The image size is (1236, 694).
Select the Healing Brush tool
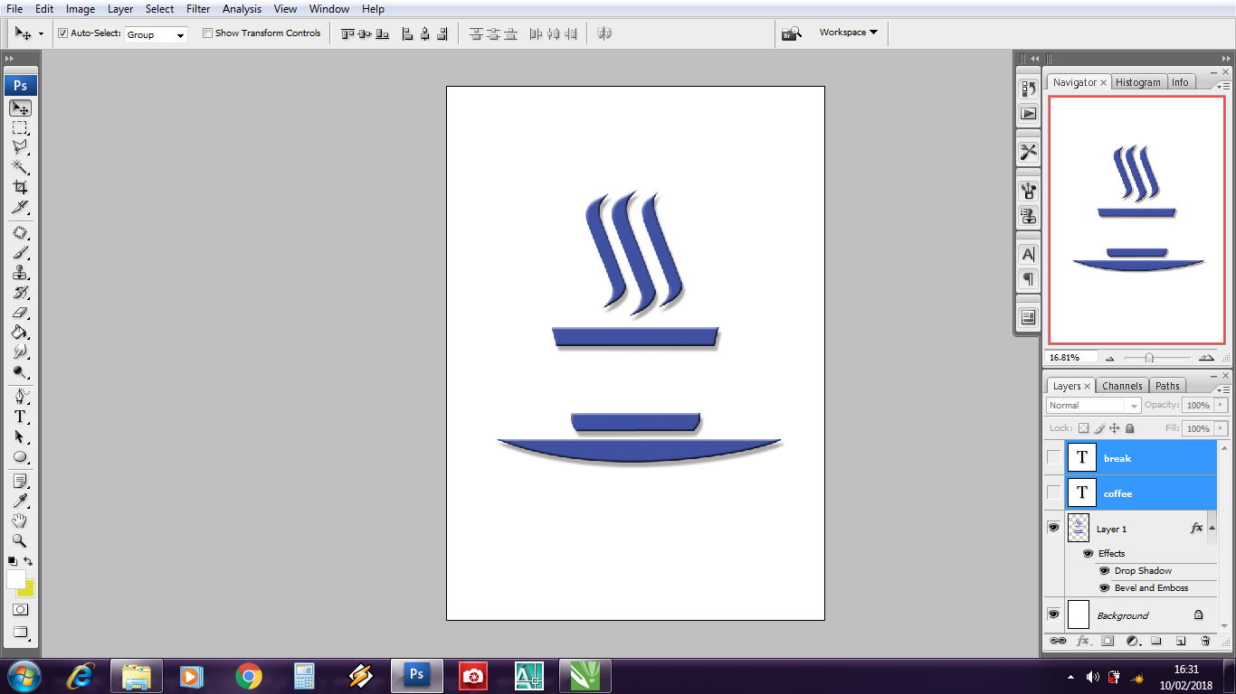tap(20, 233)
